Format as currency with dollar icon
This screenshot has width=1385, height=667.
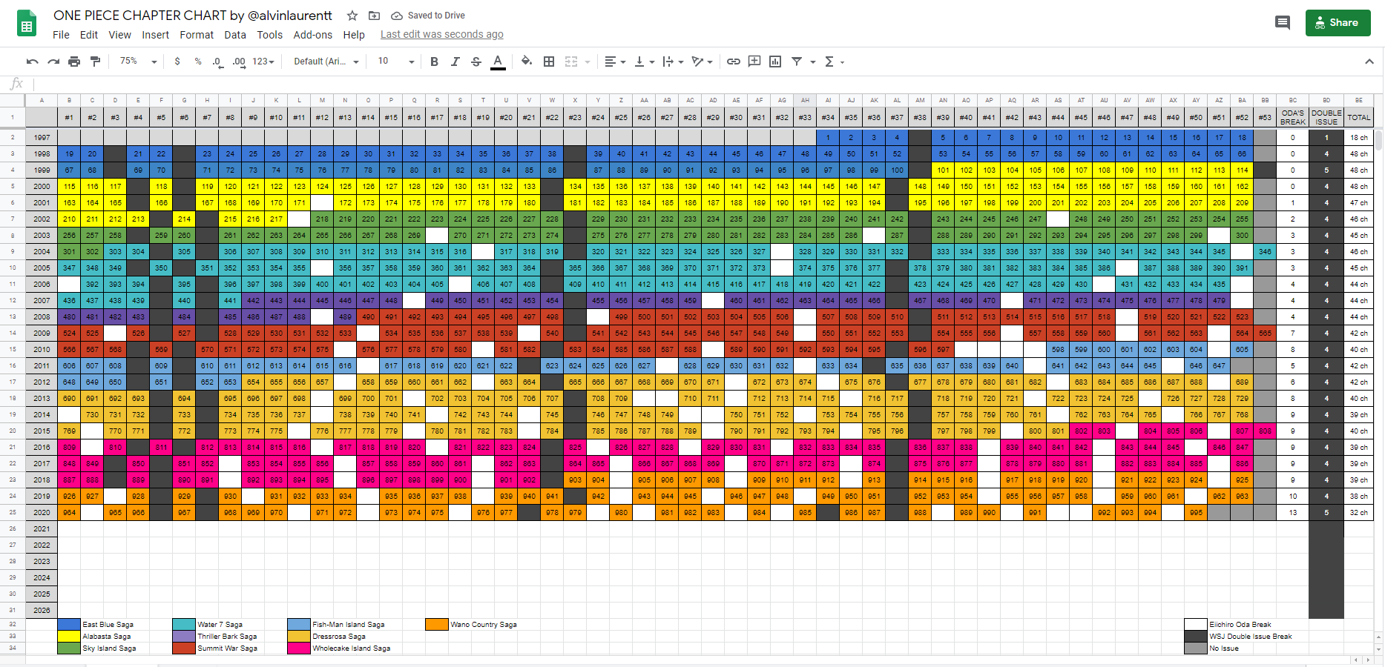177,62
